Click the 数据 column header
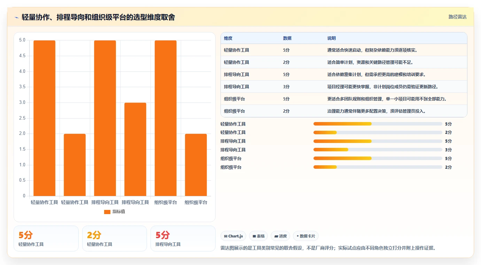The image size is (481, 265). (287, 38)
